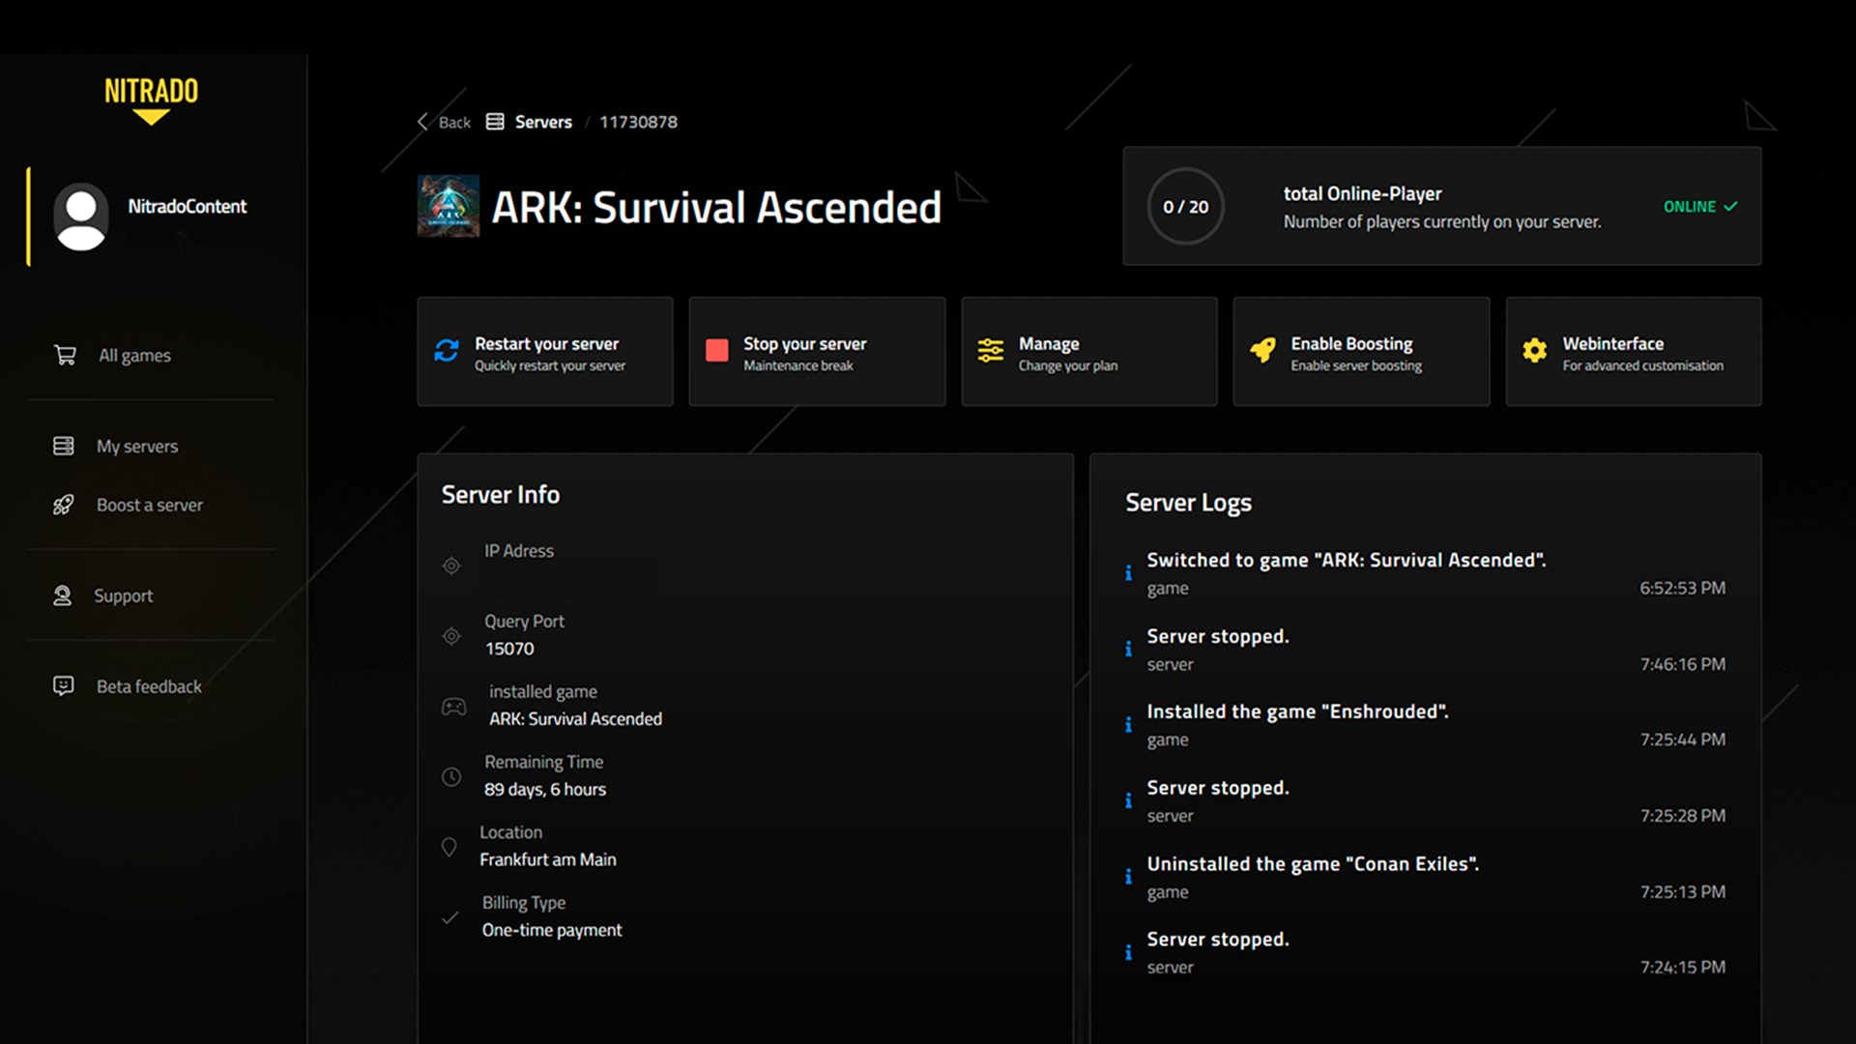Click the NitradoContent profile avatar
This screenshot has height=1044, width=1856.
[81, 217]
